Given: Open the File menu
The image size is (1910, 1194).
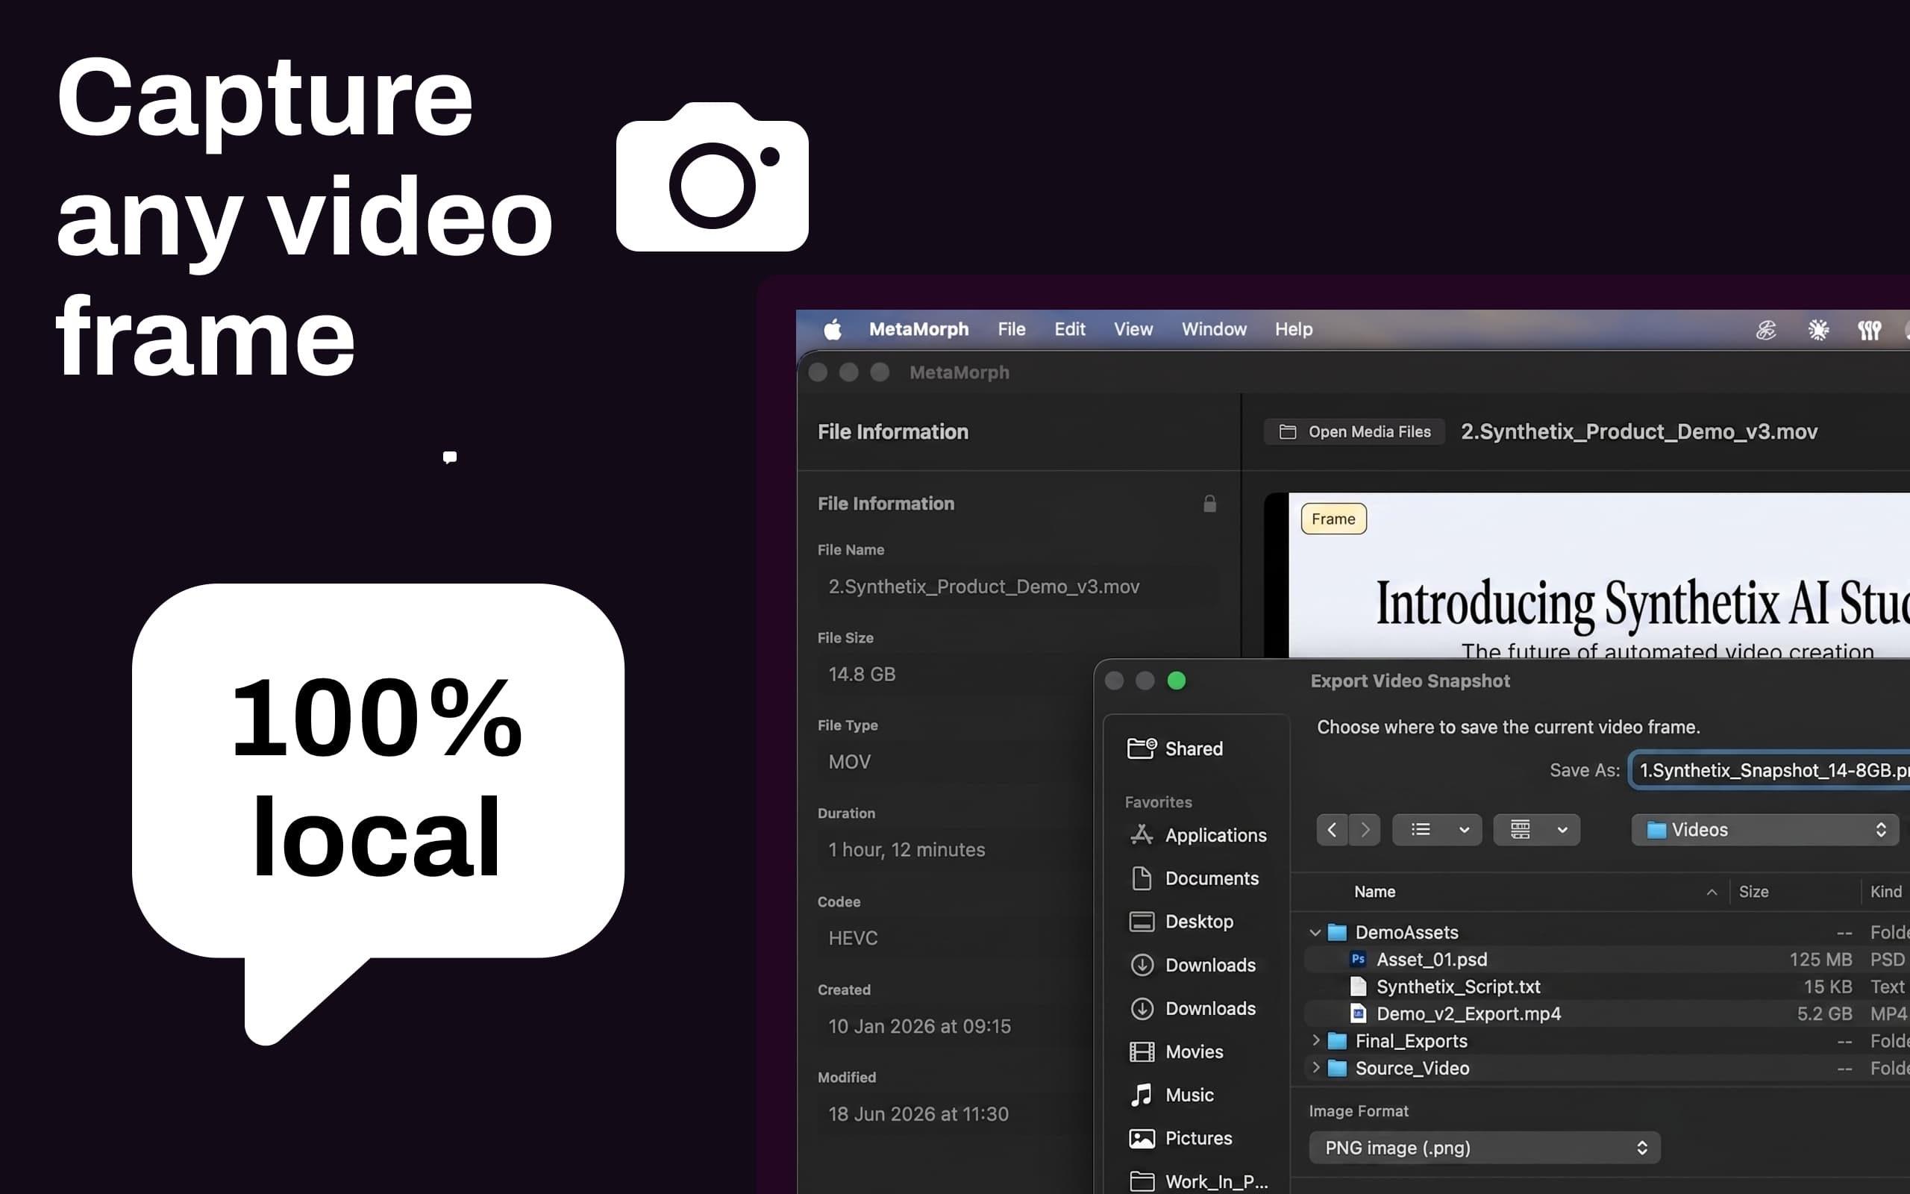Looking at the screenshot, I should (1011, 329).
